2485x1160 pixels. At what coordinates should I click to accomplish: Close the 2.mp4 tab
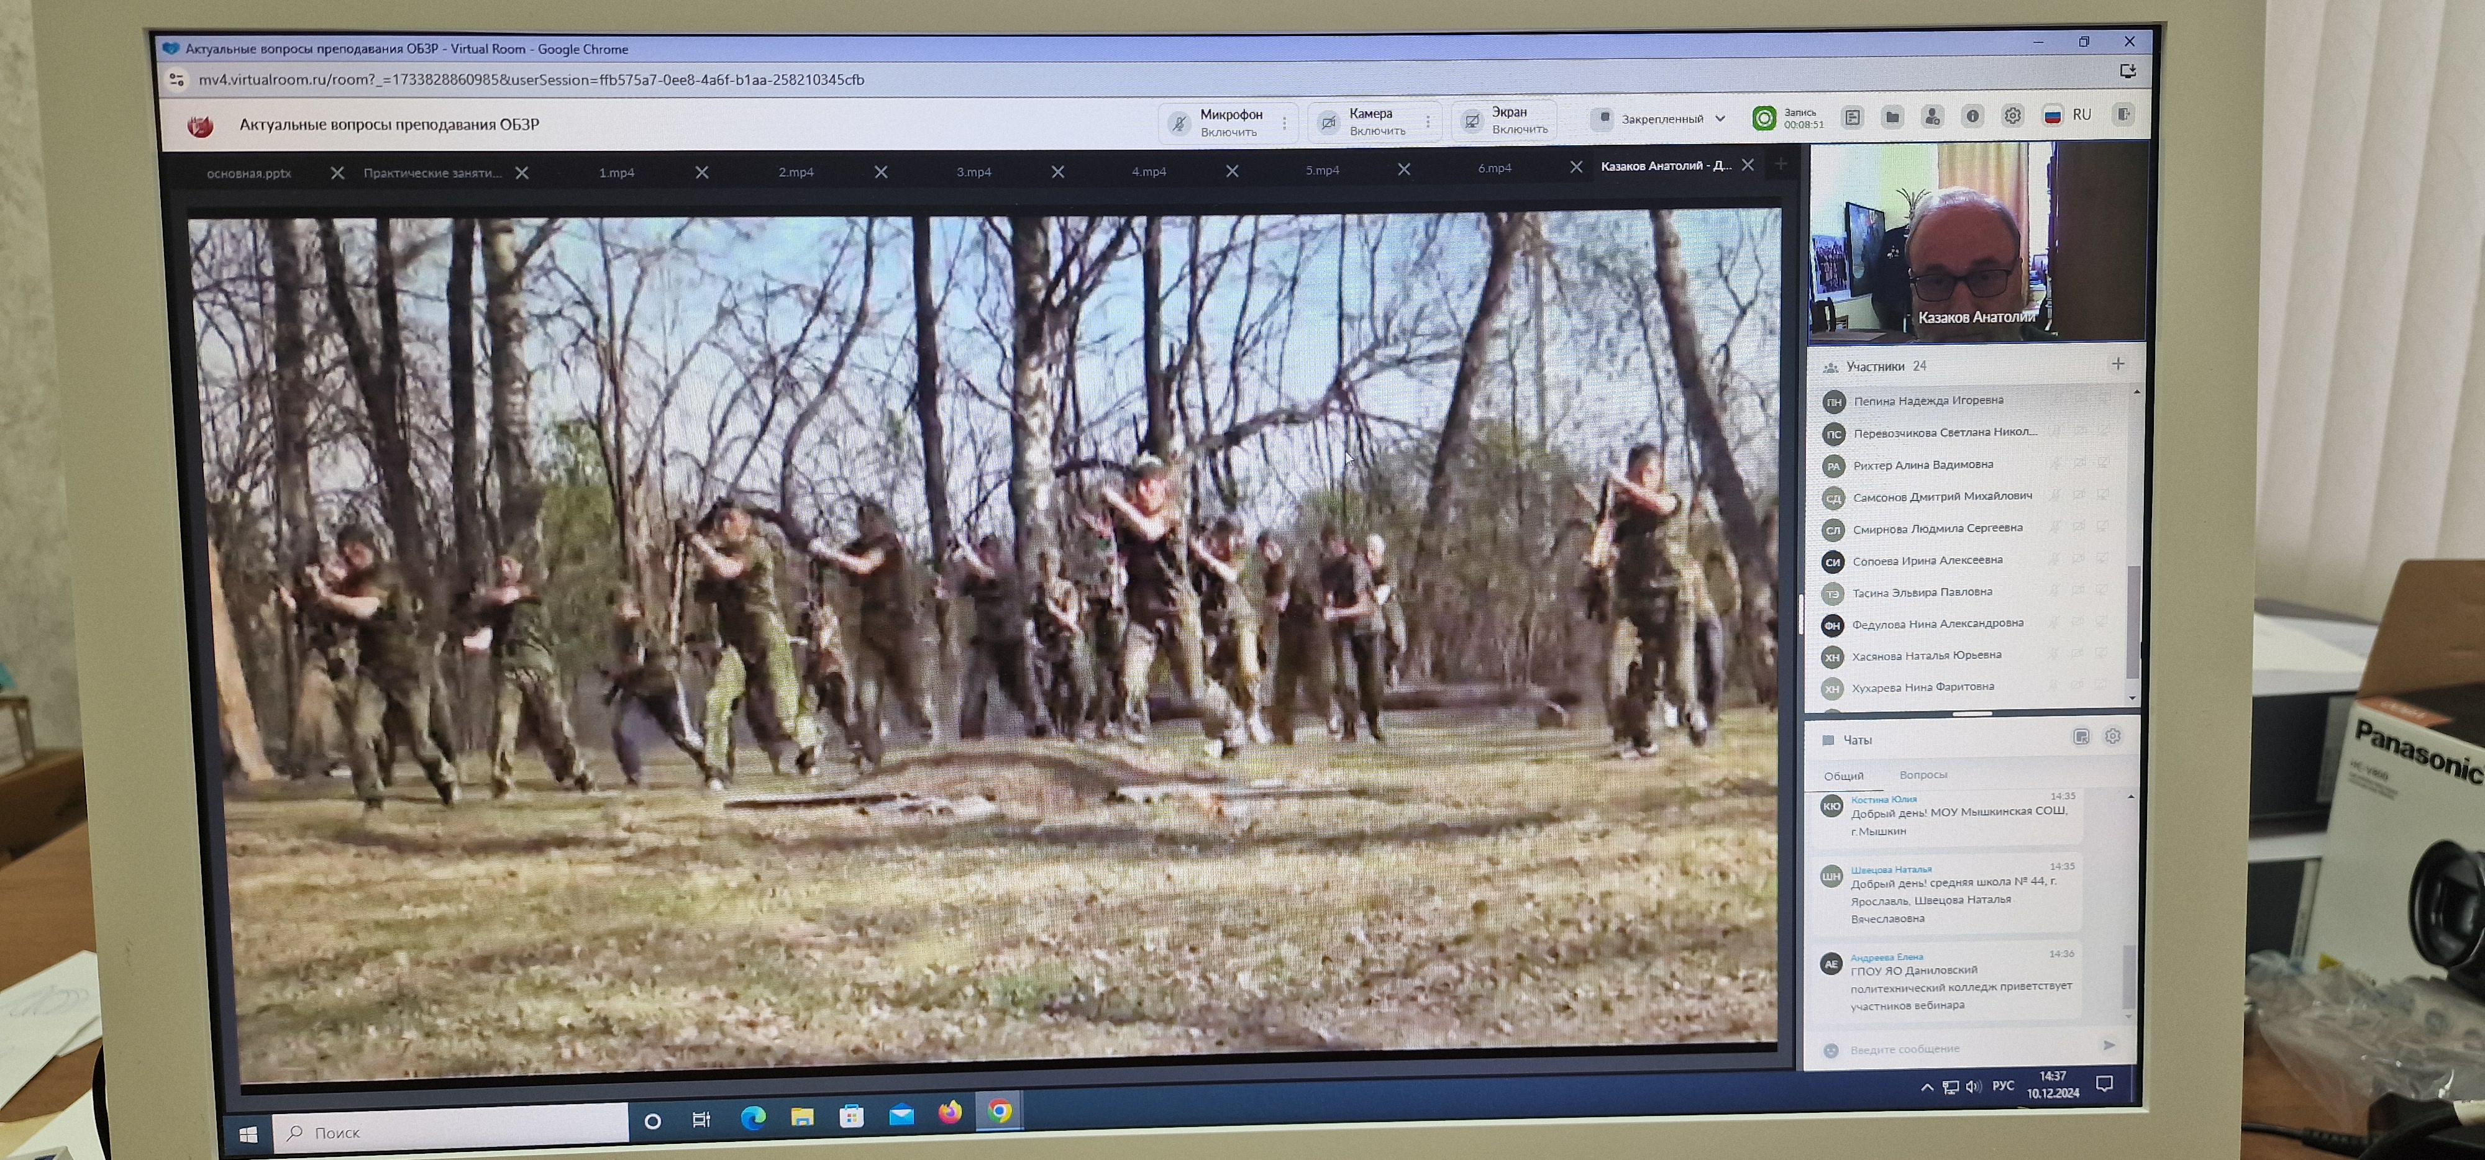pyautogui.click(x=881, y=171)
